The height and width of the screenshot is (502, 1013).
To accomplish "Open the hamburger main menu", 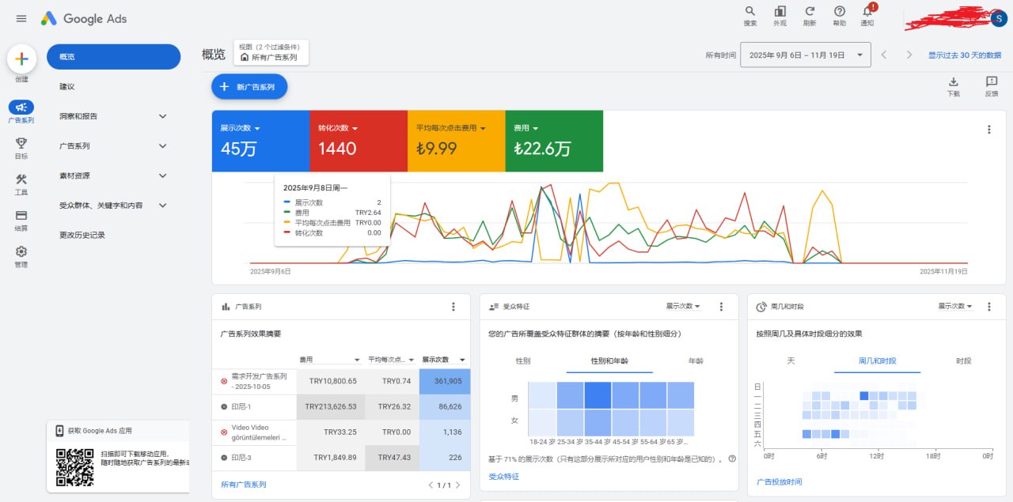I will click(x=21, y=18).
